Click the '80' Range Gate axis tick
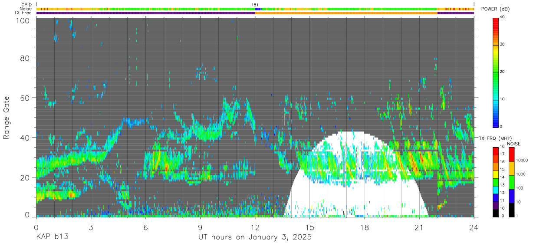This screenshot has height=246, width=533. click(25, 58)
